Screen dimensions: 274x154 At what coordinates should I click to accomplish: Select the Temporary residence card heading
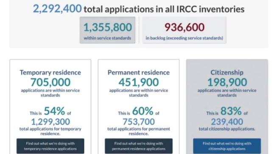pyautogui.click(x=50, y=73)
